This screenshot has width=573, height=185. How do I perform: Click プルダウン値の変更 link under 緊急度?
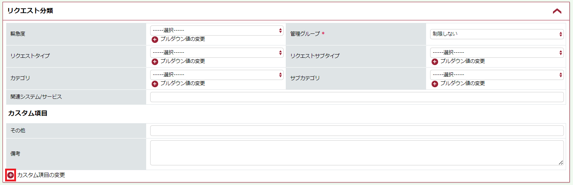coord(183,39)
